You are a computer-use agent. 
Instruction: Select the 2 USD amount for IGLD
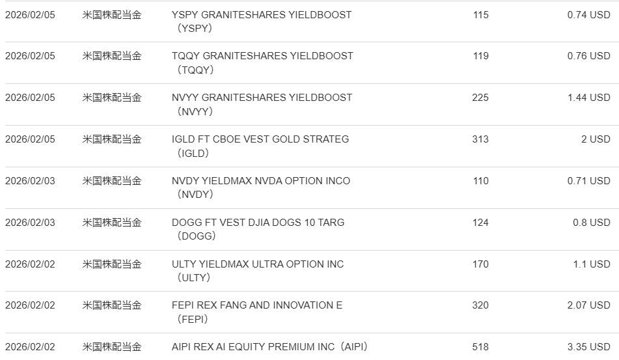[596, 139]
